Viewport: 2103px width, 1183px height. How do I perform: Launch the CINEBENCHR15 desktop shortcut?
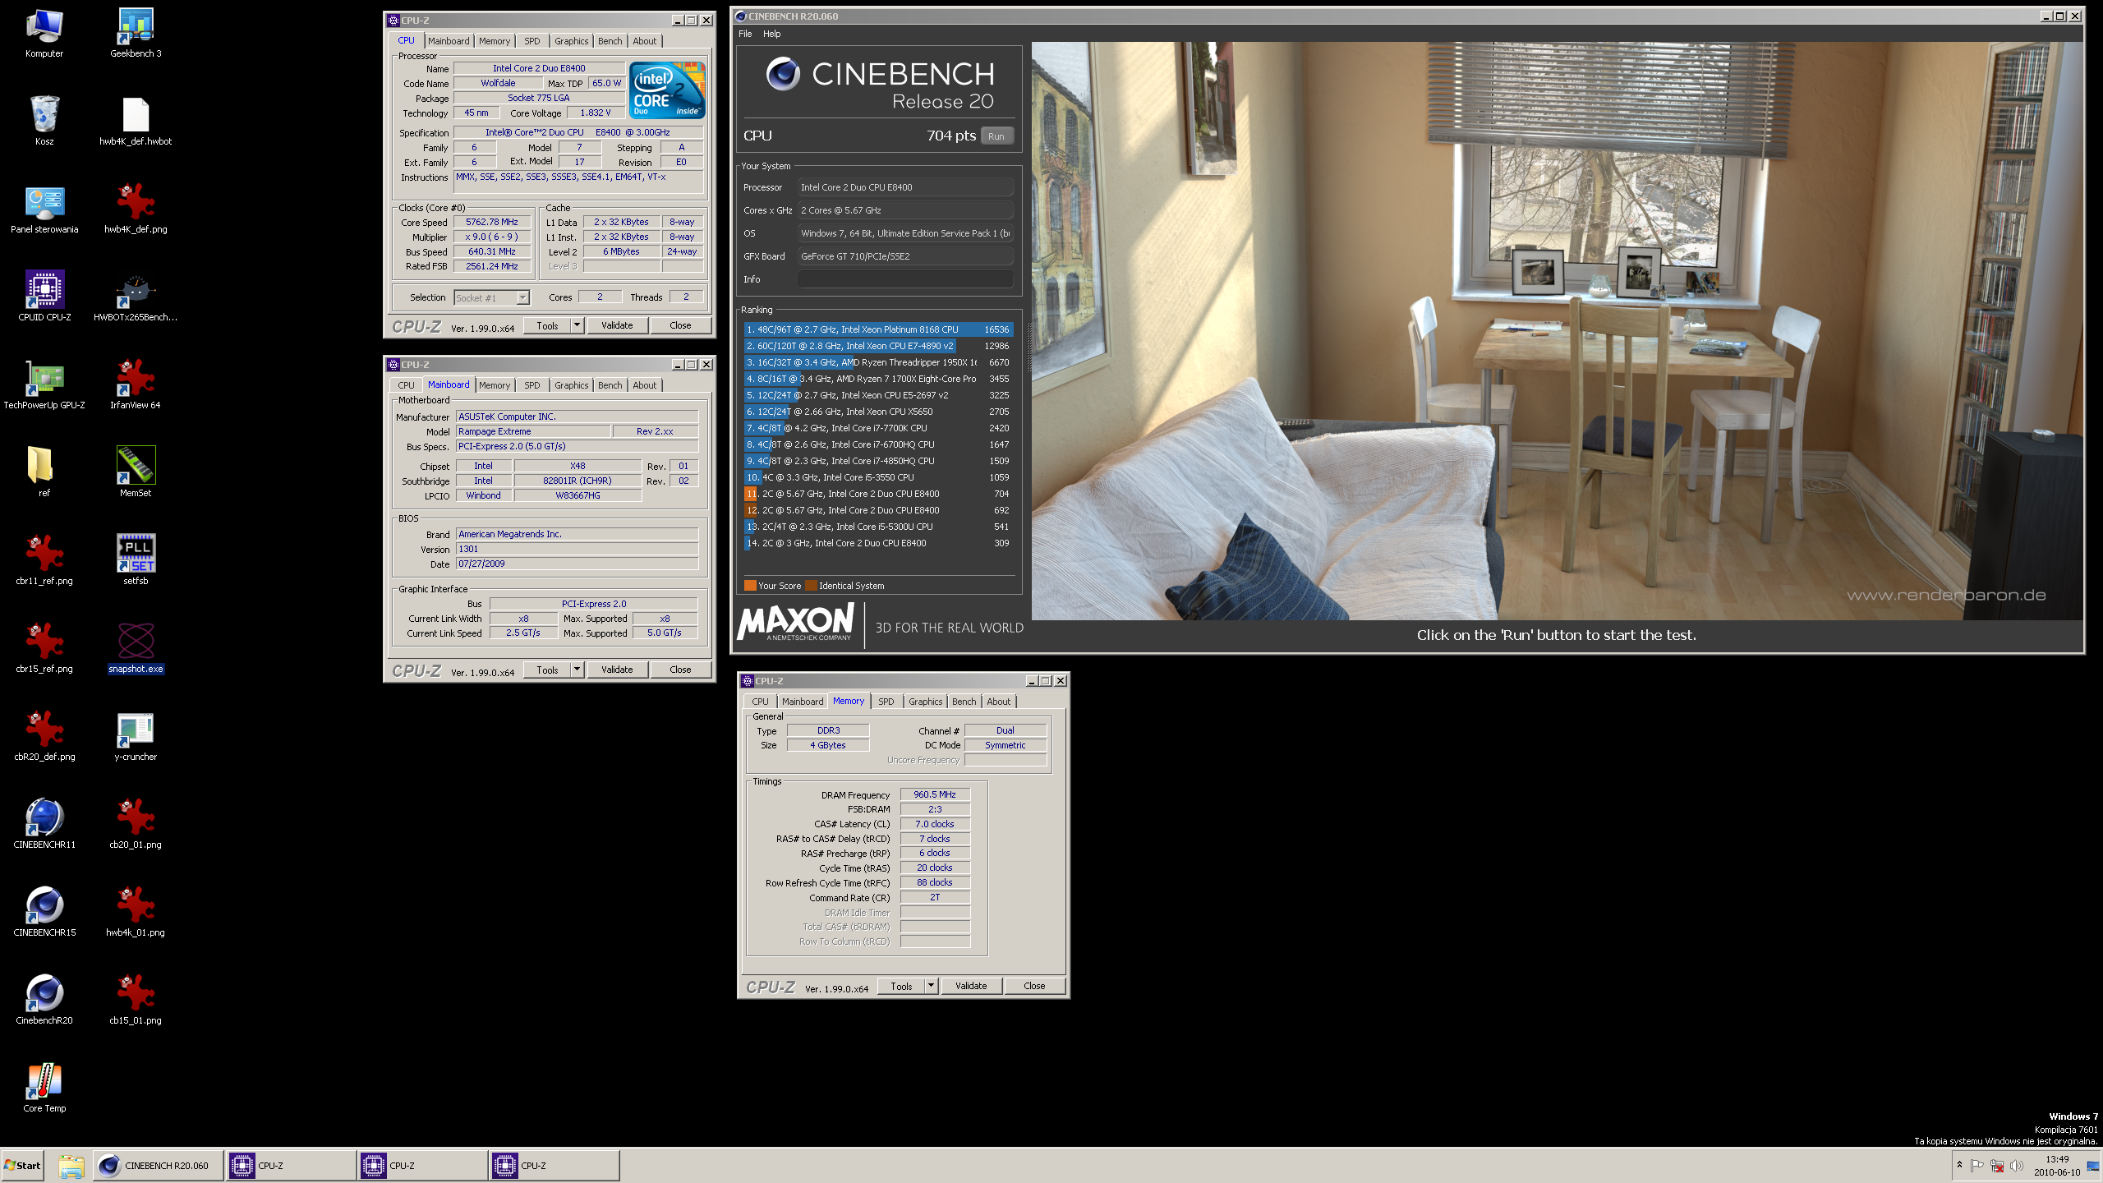click(44, 912)
